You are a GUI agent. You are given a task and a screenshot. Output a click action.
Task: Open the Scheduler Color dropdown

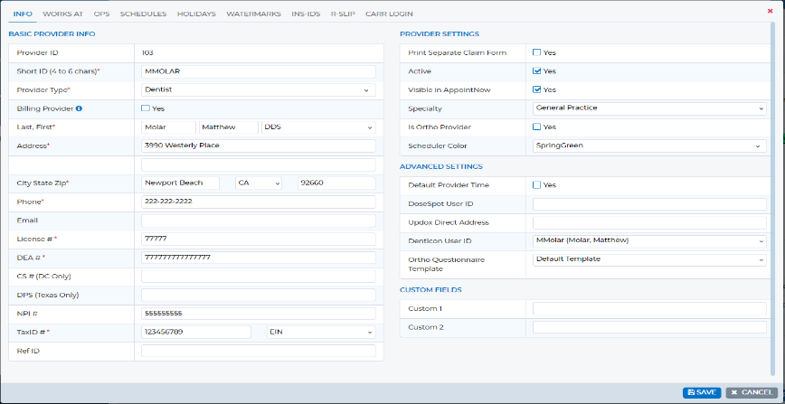(x=649, y=146)
